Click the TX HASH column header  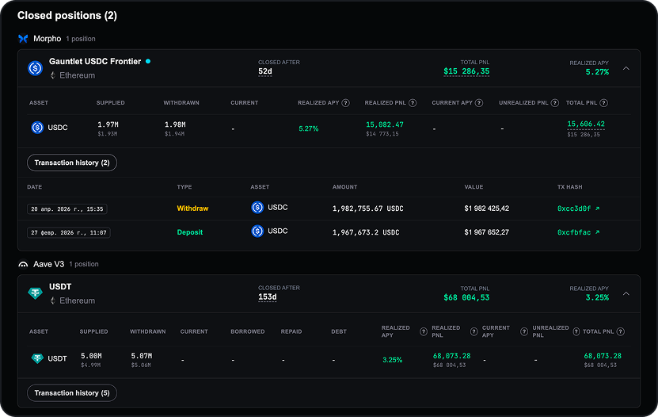click(569, 187)
